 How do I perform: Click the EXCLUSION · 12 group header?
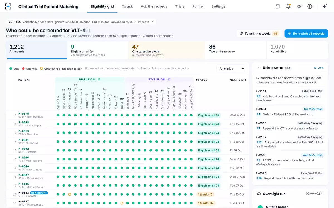click(159, 80)
